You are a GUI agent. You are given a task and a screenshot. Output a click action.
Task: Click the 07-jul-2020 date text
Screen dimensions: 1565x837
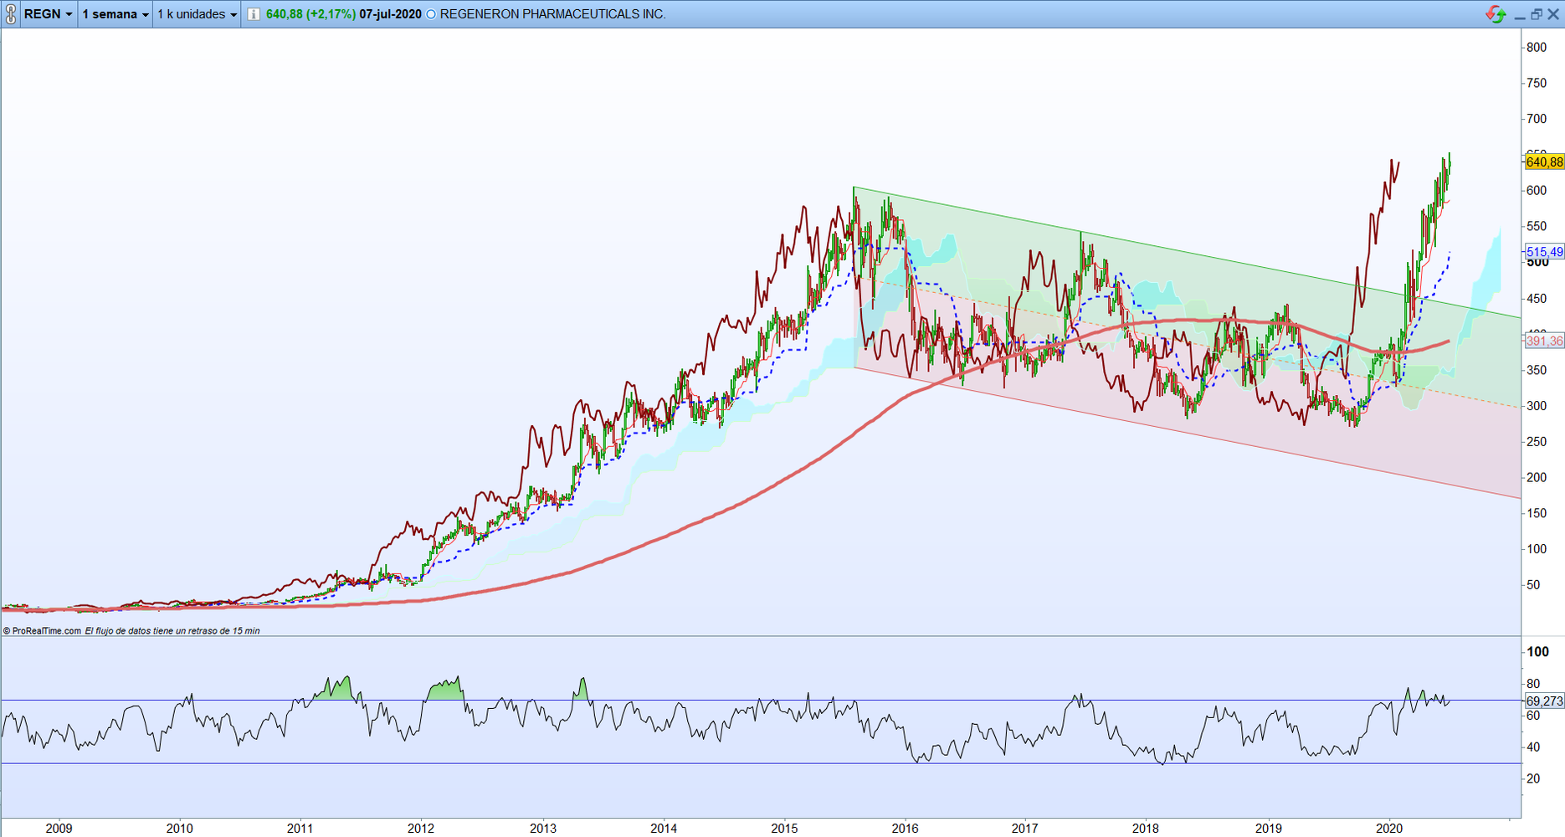click(390, 14)
